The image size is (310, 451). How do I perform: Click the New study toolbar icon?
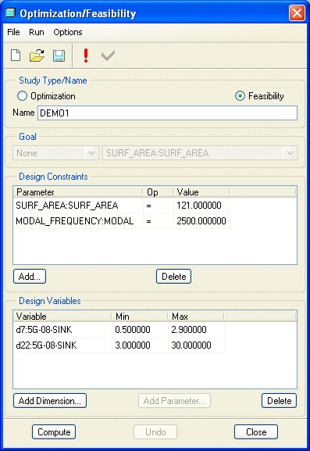pyautogui.click(x=16, y=55)
